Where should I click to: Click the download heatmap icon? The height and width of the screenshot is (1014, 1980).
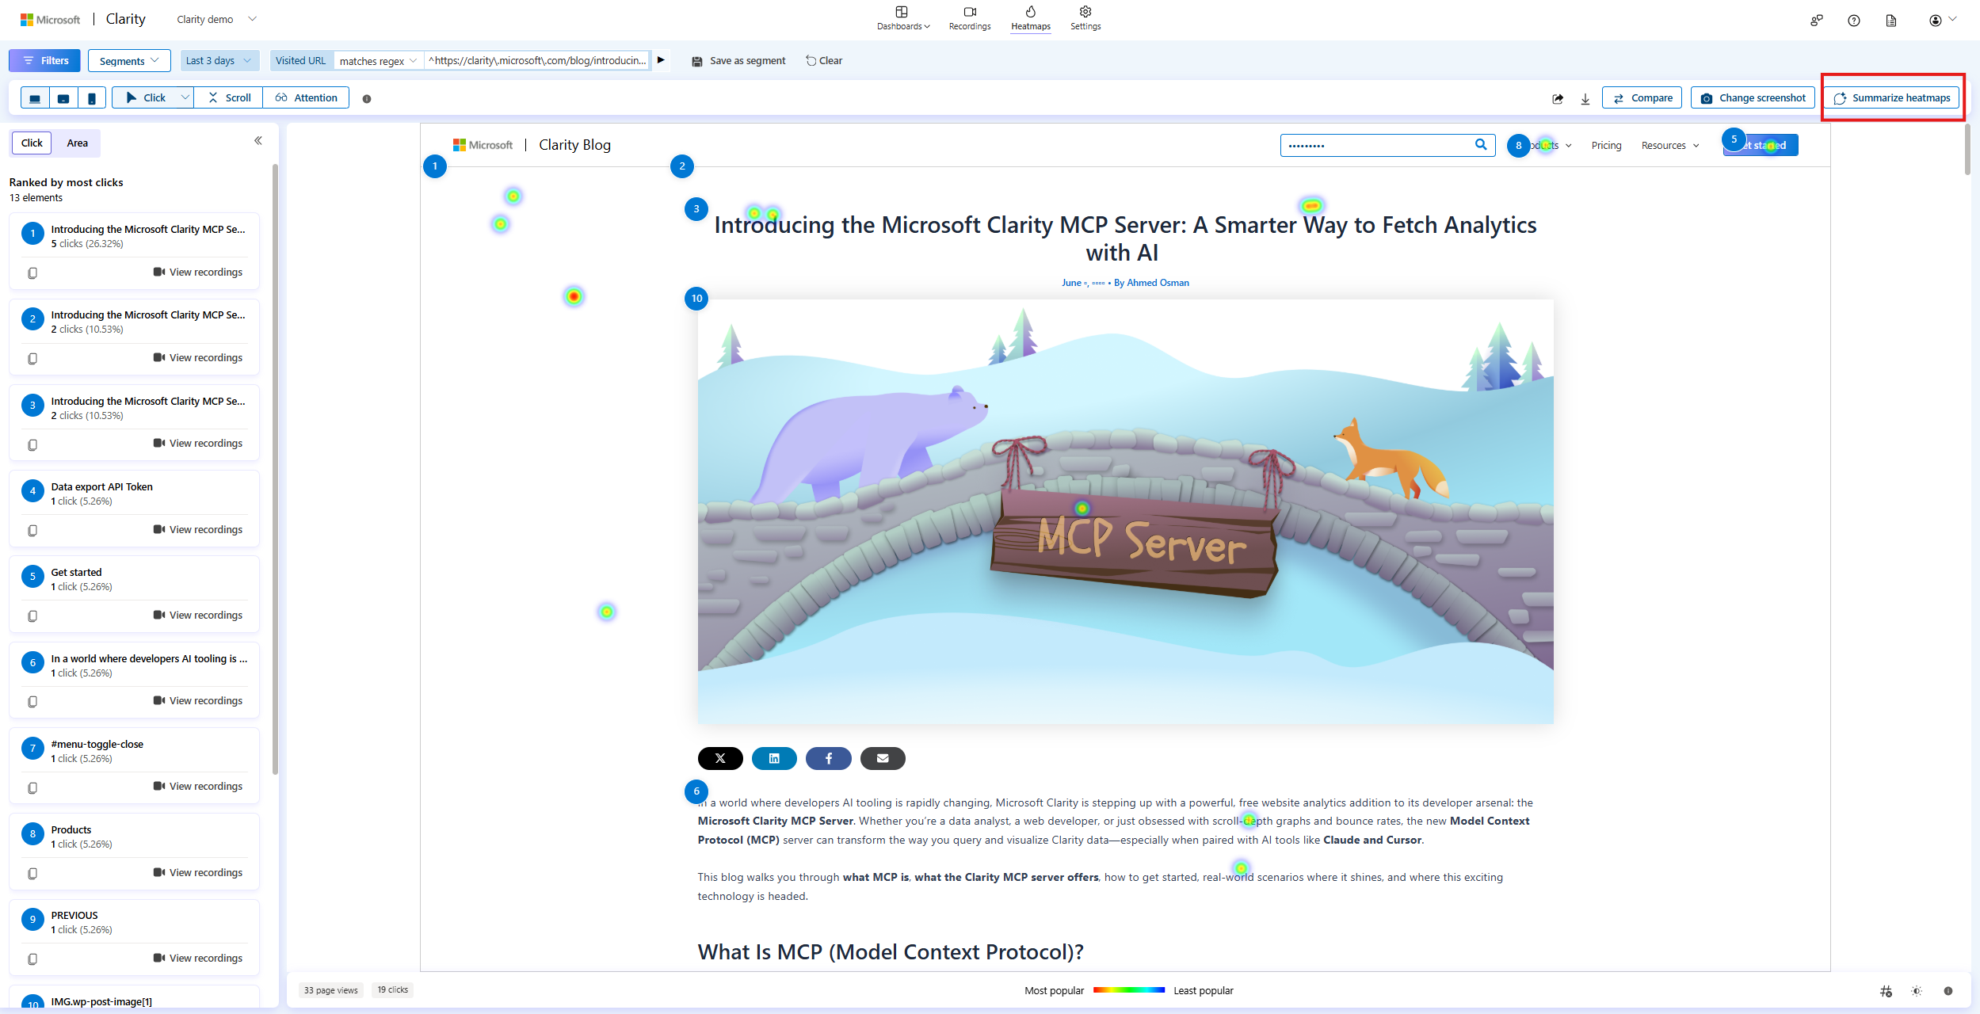point(1585,98)
